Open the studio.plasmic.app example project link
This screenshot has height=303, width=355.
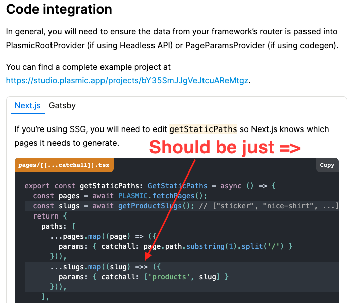128,80
